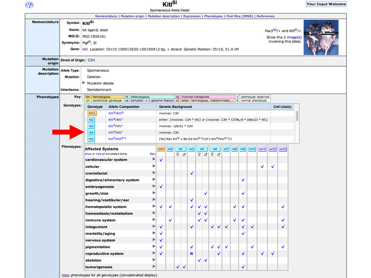Jump to Expression section link
The image size is (371, 278).
tap(192, 16)
